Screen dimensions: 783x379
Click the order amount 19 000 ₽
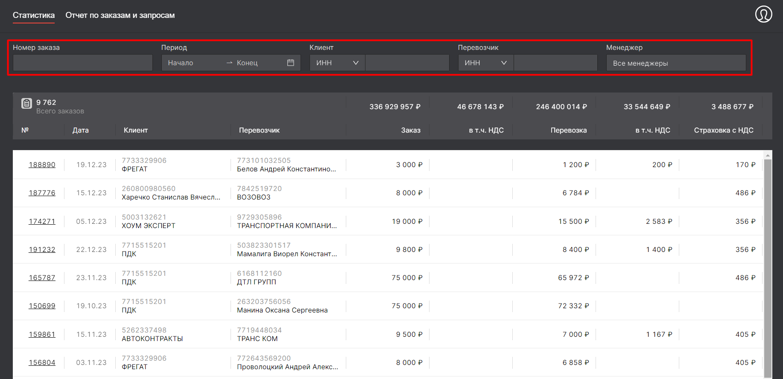(407, 221)
